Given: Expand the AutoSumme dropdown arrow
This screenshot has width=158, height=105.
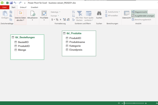Looking at the screenshot, I should pyautogui.click(x=119, y=12).
